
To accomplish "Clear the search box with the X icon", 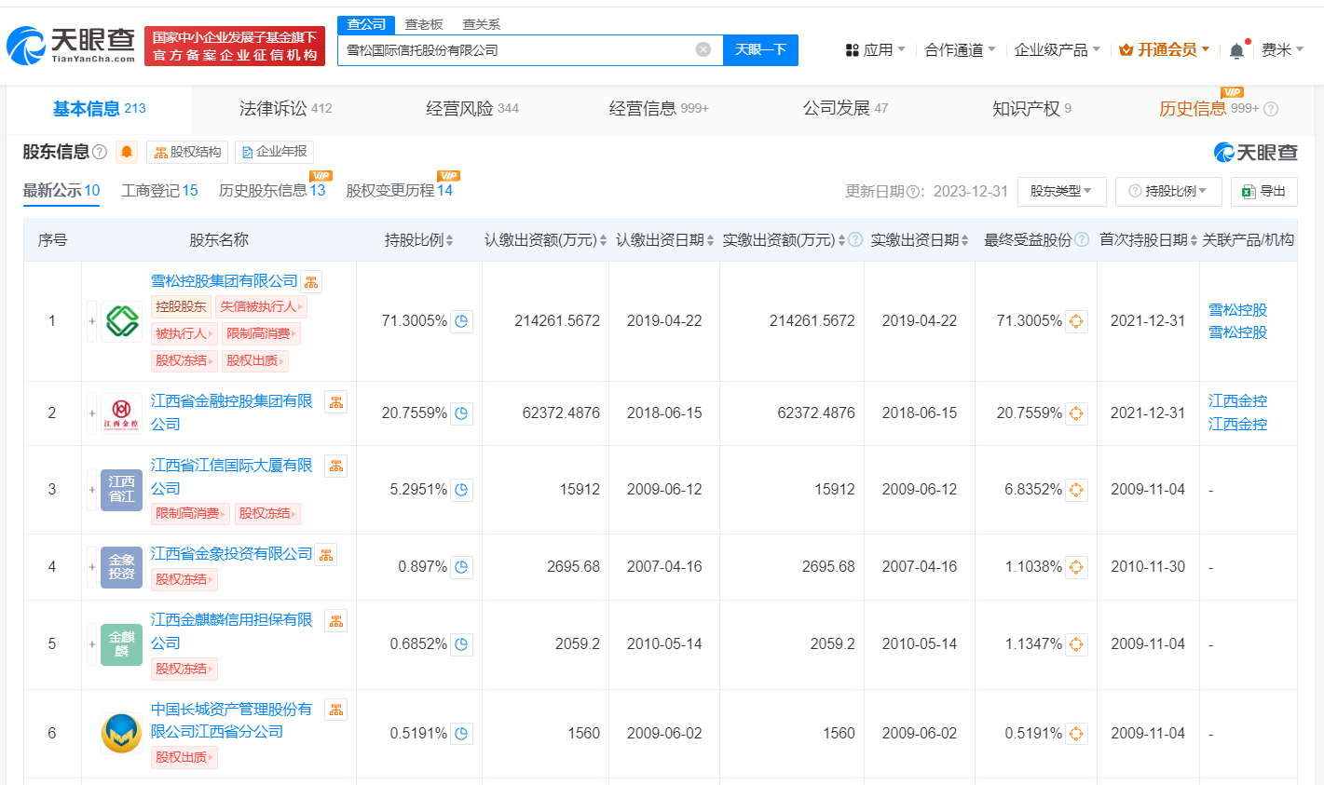I will [x=703, y=49].
